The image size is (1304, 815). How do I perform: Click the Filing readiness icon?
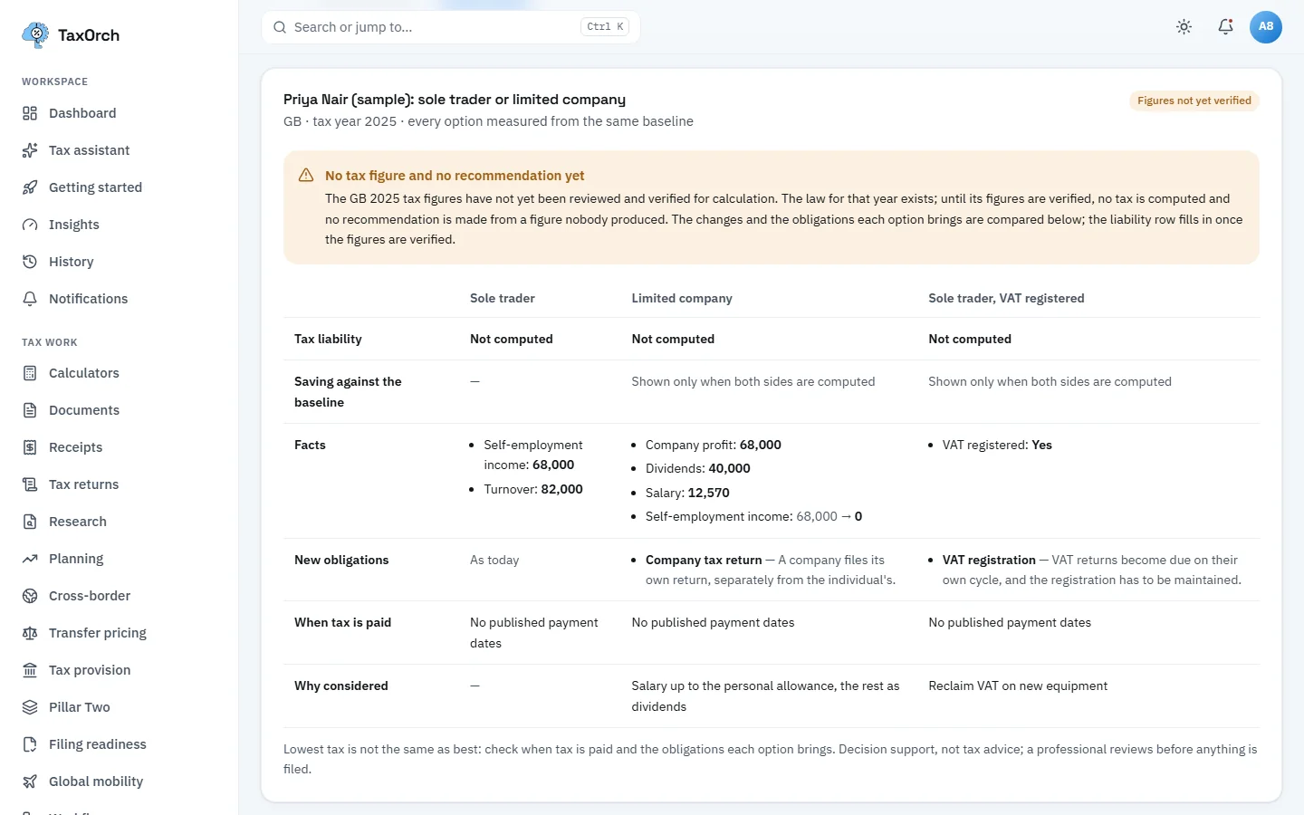(30, 744)
